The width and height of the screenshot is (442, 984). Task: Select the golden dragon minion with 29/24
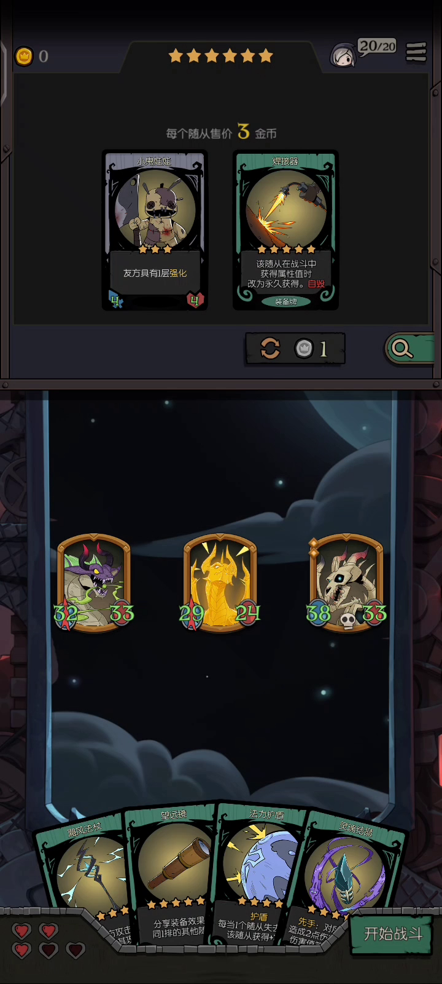[220, 583]
